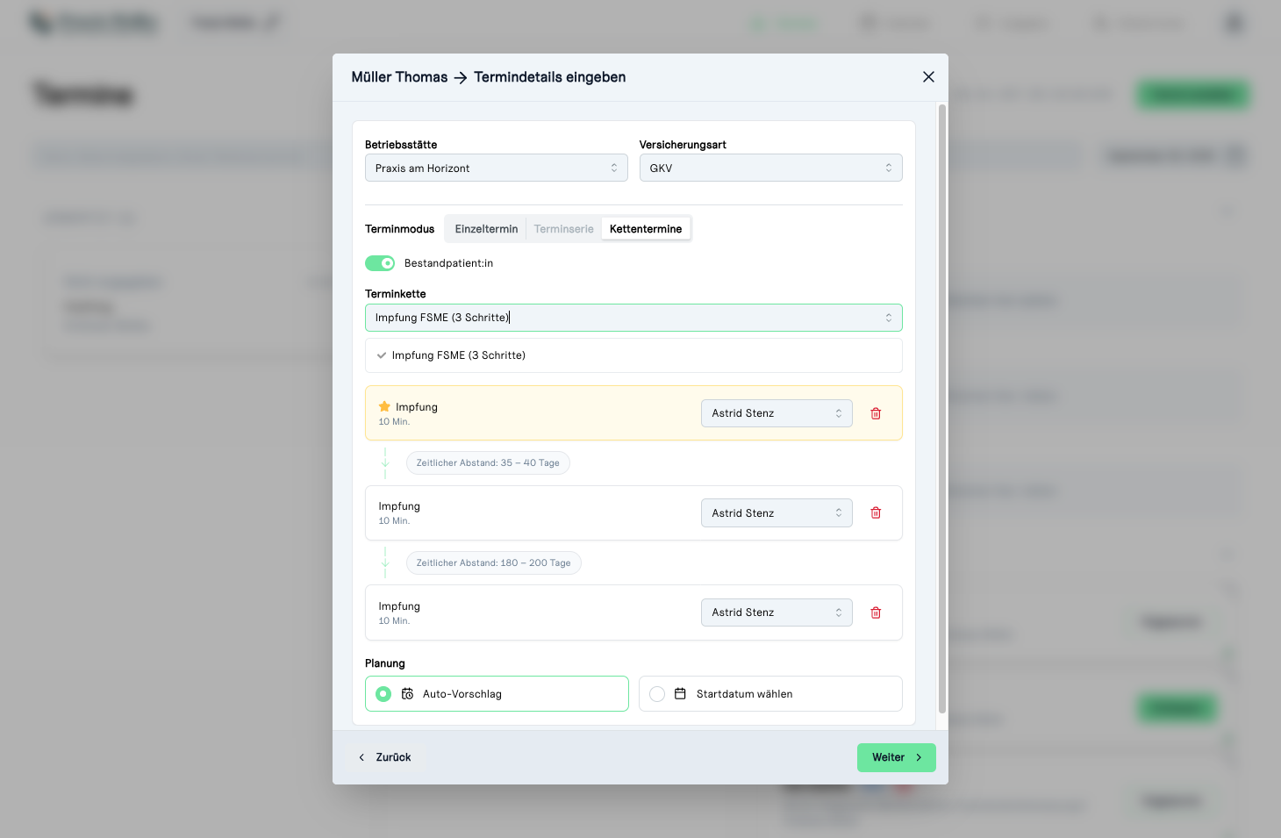This screenshot has width=1281, height=838.
Task: Click the Planung section label
Action: tap(385, 663)
